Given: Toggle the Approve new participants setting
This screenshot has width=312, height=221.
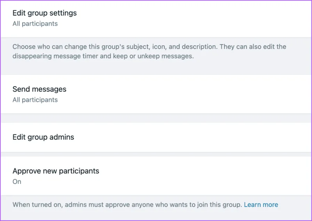Looking at the screenshot, I should [156, 176].
